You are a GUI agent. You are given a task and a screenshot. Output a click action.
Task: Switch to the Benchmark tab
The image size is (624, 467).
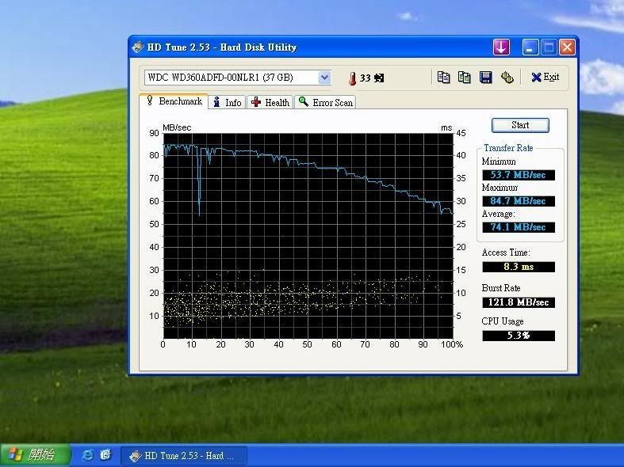174,101
